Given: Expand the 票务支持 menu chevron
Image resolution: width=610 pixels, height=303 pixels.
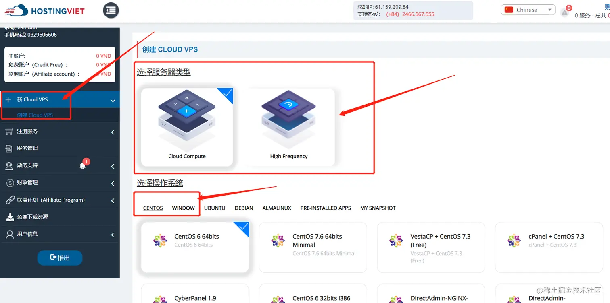Looking at the screenshot, I should [x=113, y=166].
